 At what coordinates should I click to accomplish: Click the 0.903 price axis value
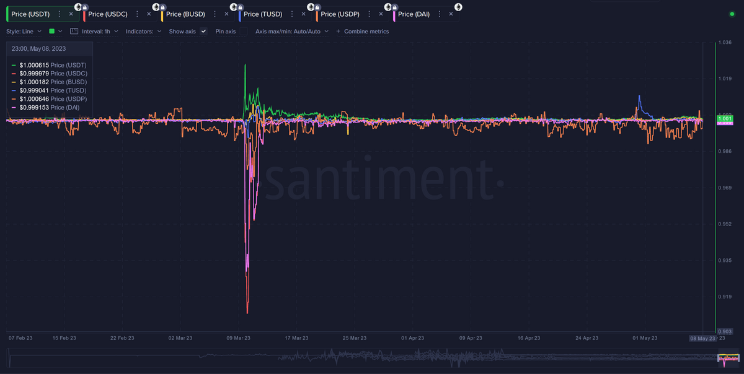(x=725, y=333)
